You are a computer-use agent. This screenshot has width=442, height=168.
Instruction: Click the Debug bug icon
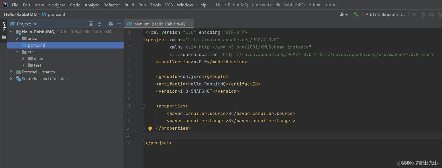coord(423,14)
